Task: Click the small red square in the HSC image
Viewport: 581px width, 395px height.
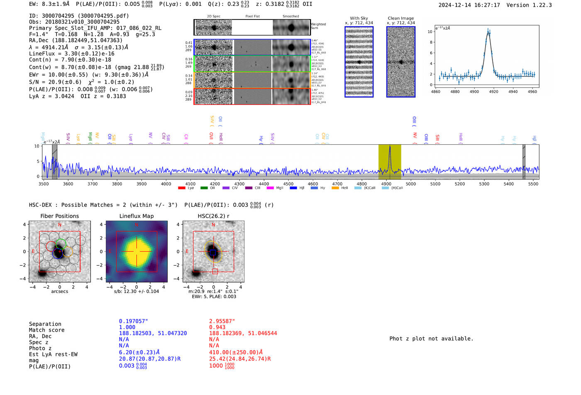Action: 215,271
